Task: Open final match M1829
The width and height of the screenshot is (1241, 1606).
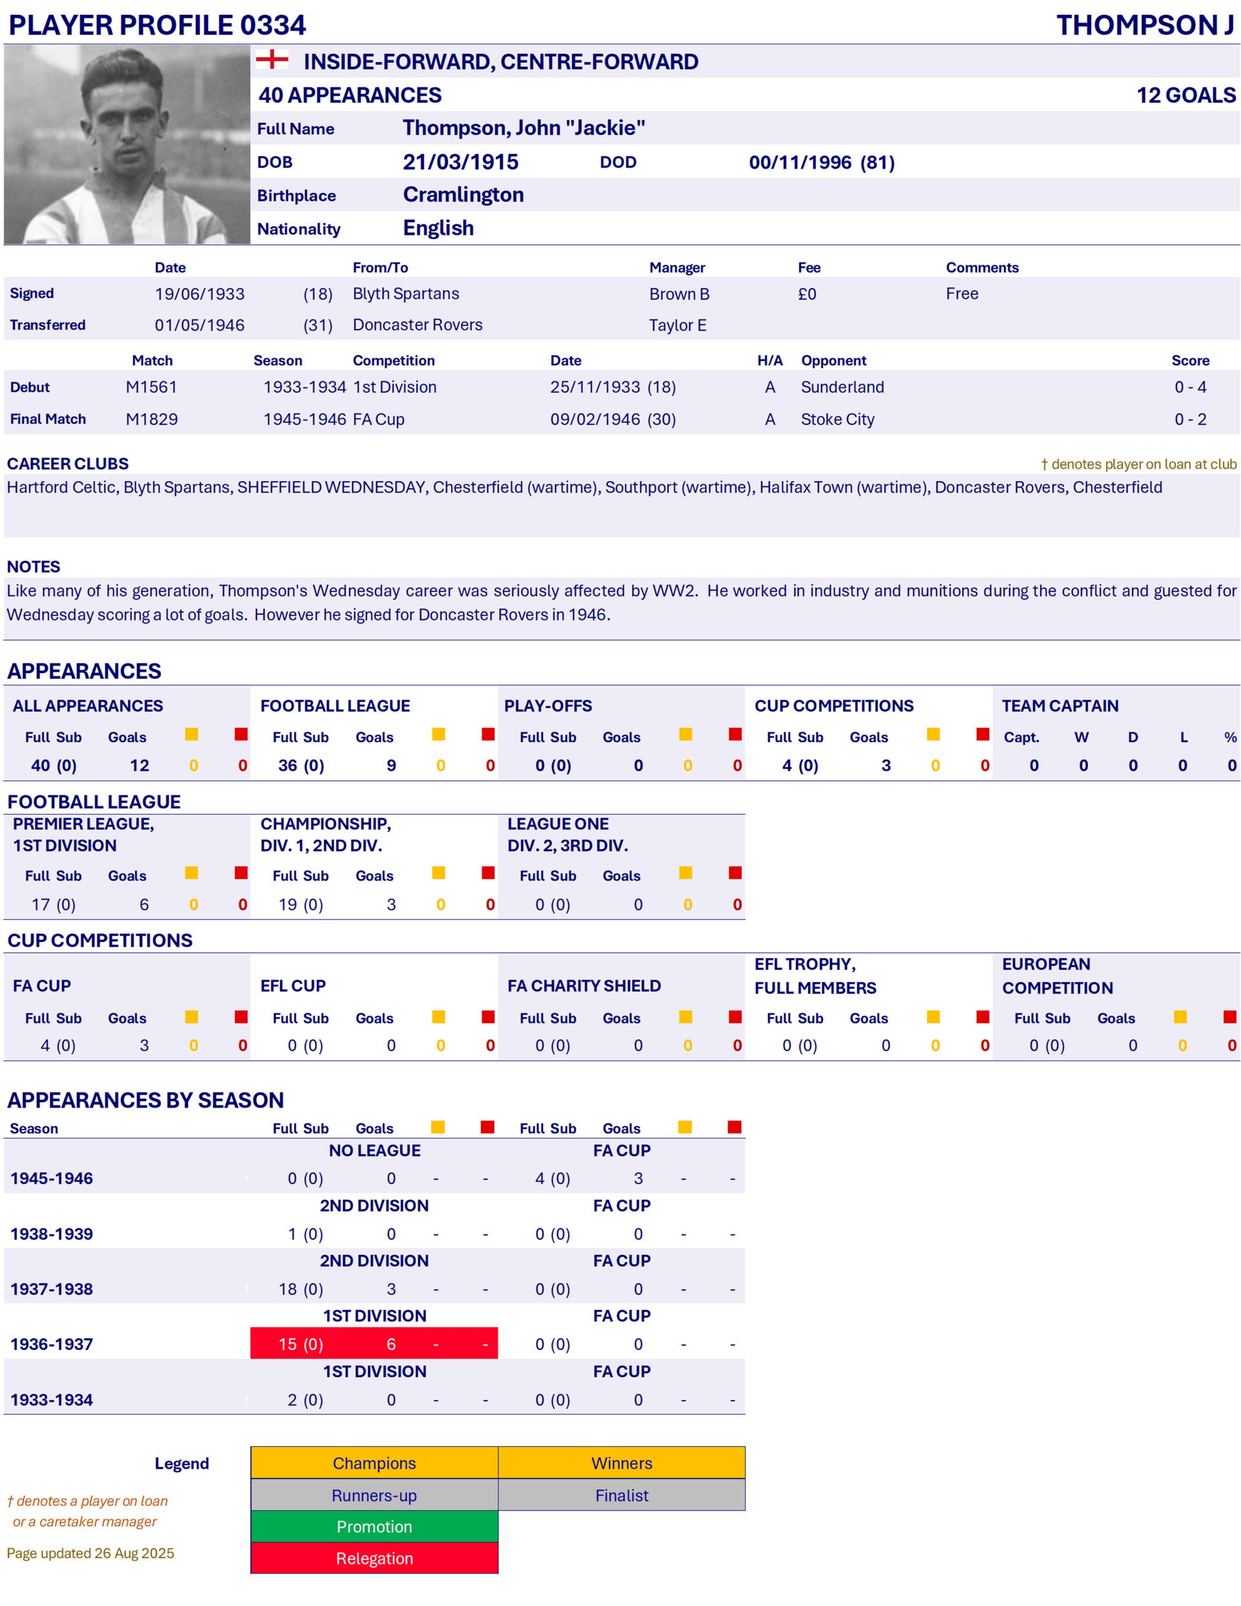Action: tap(151, 419)
